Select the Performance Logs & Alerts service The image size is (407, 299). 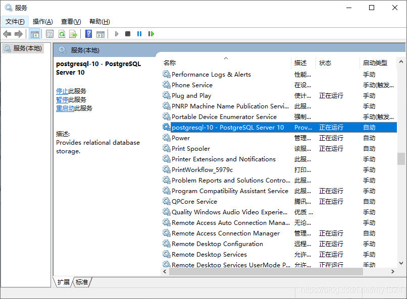211,75
